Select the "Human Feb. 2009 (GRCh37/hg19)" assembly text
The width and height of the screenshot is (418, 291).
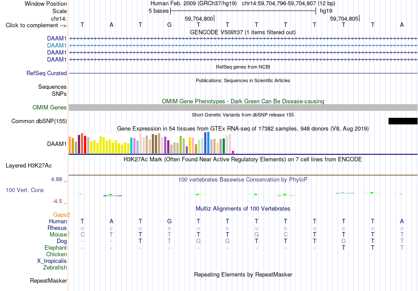point(194,4)
